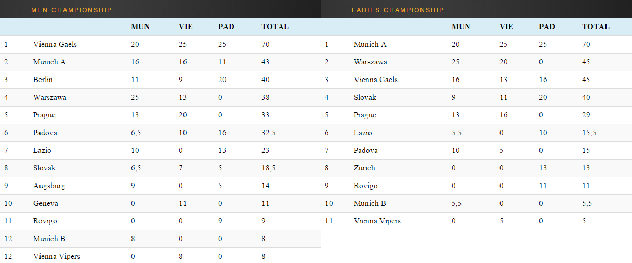The width and height of the screenshot is (632, 263).
Task: Click Rovigo in the men's table
Action: pyautogui.click(x=45, y=221)
